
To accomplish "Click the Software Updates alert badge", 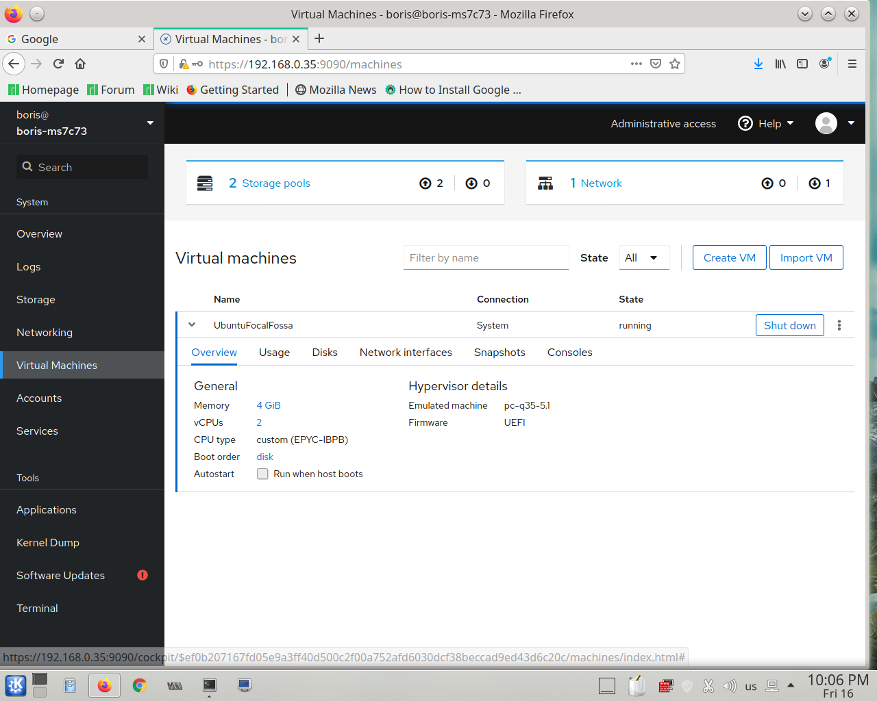I will coord(142,575).
